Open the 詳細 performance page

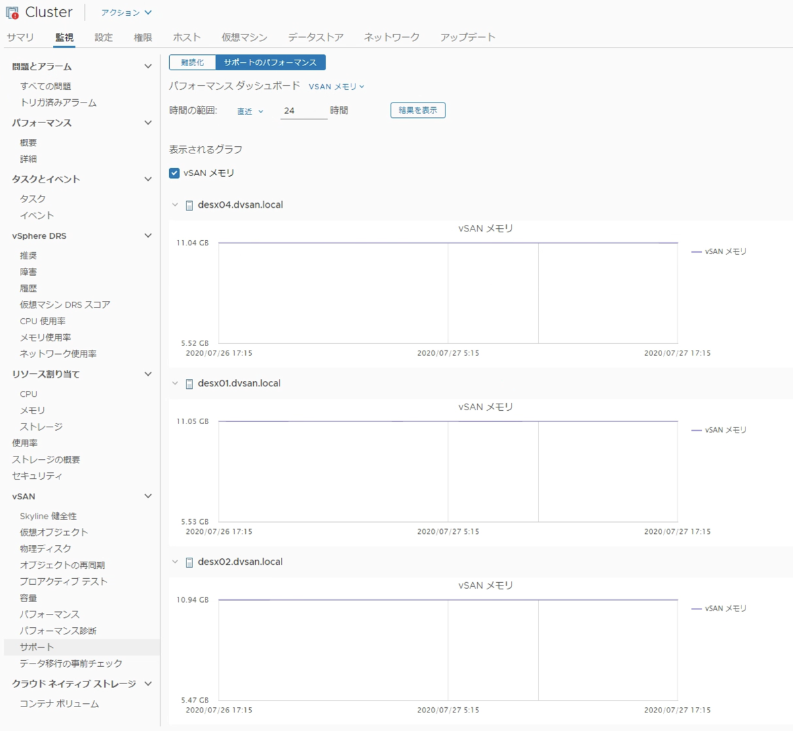[28, 159]
